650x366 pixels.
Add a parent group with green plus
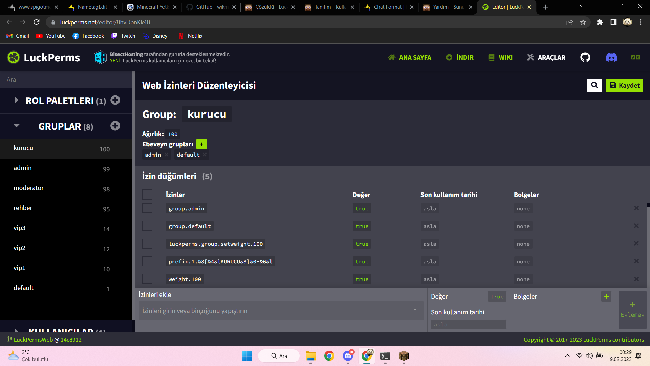(201, 144)
